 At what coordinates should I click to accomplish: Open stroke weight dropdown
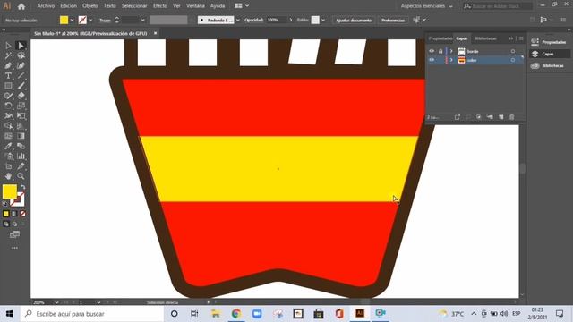pyautogui.click(x=143, y=20)
